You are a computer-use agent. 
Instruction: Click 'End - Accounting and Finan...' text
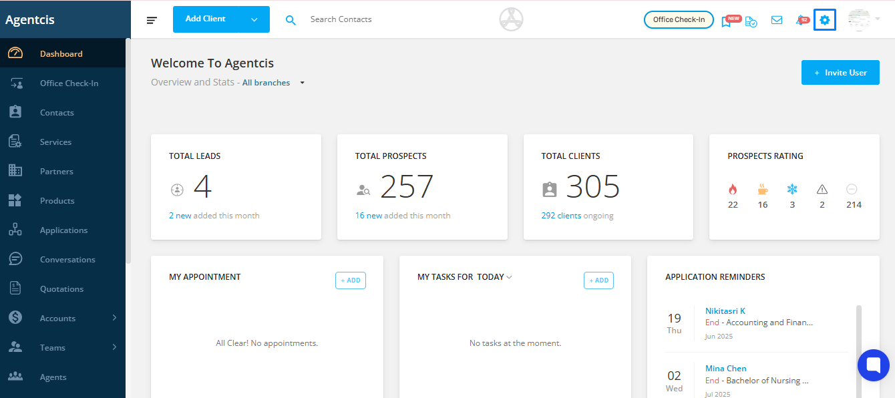pos(759,323)
